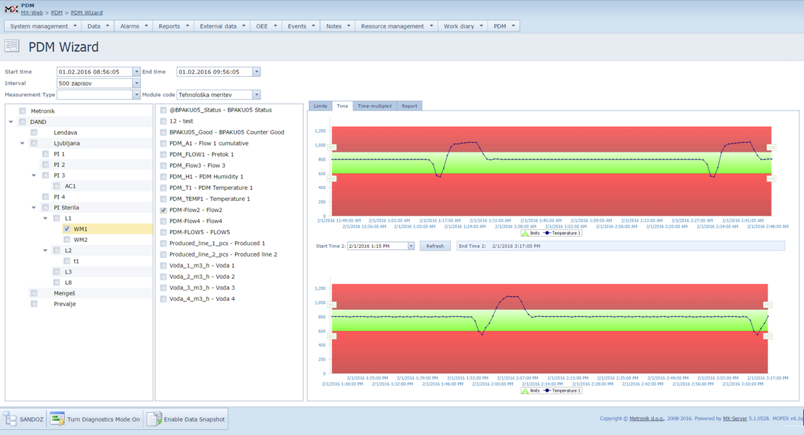Open the External data menu
The image size is (804, 435).
point(223,26)
